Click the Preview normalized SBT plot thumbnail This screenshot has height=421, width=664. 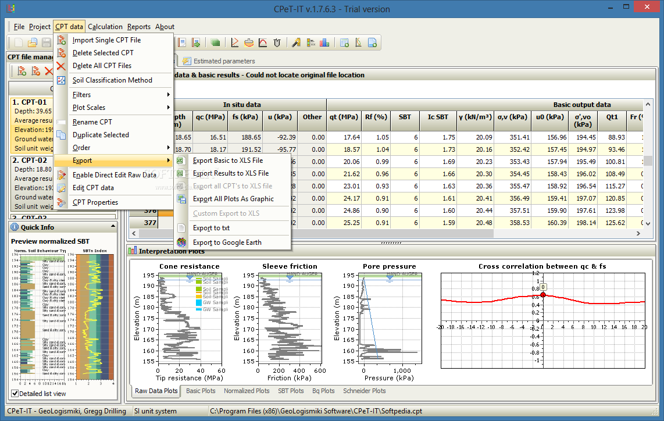[x=63, y=317]
